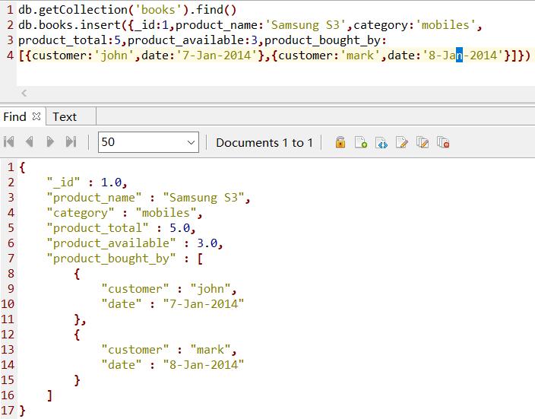Click 'Documents 1 to 1' label
The height and width of the screenshot is (419, 535).
click(264, 142)
